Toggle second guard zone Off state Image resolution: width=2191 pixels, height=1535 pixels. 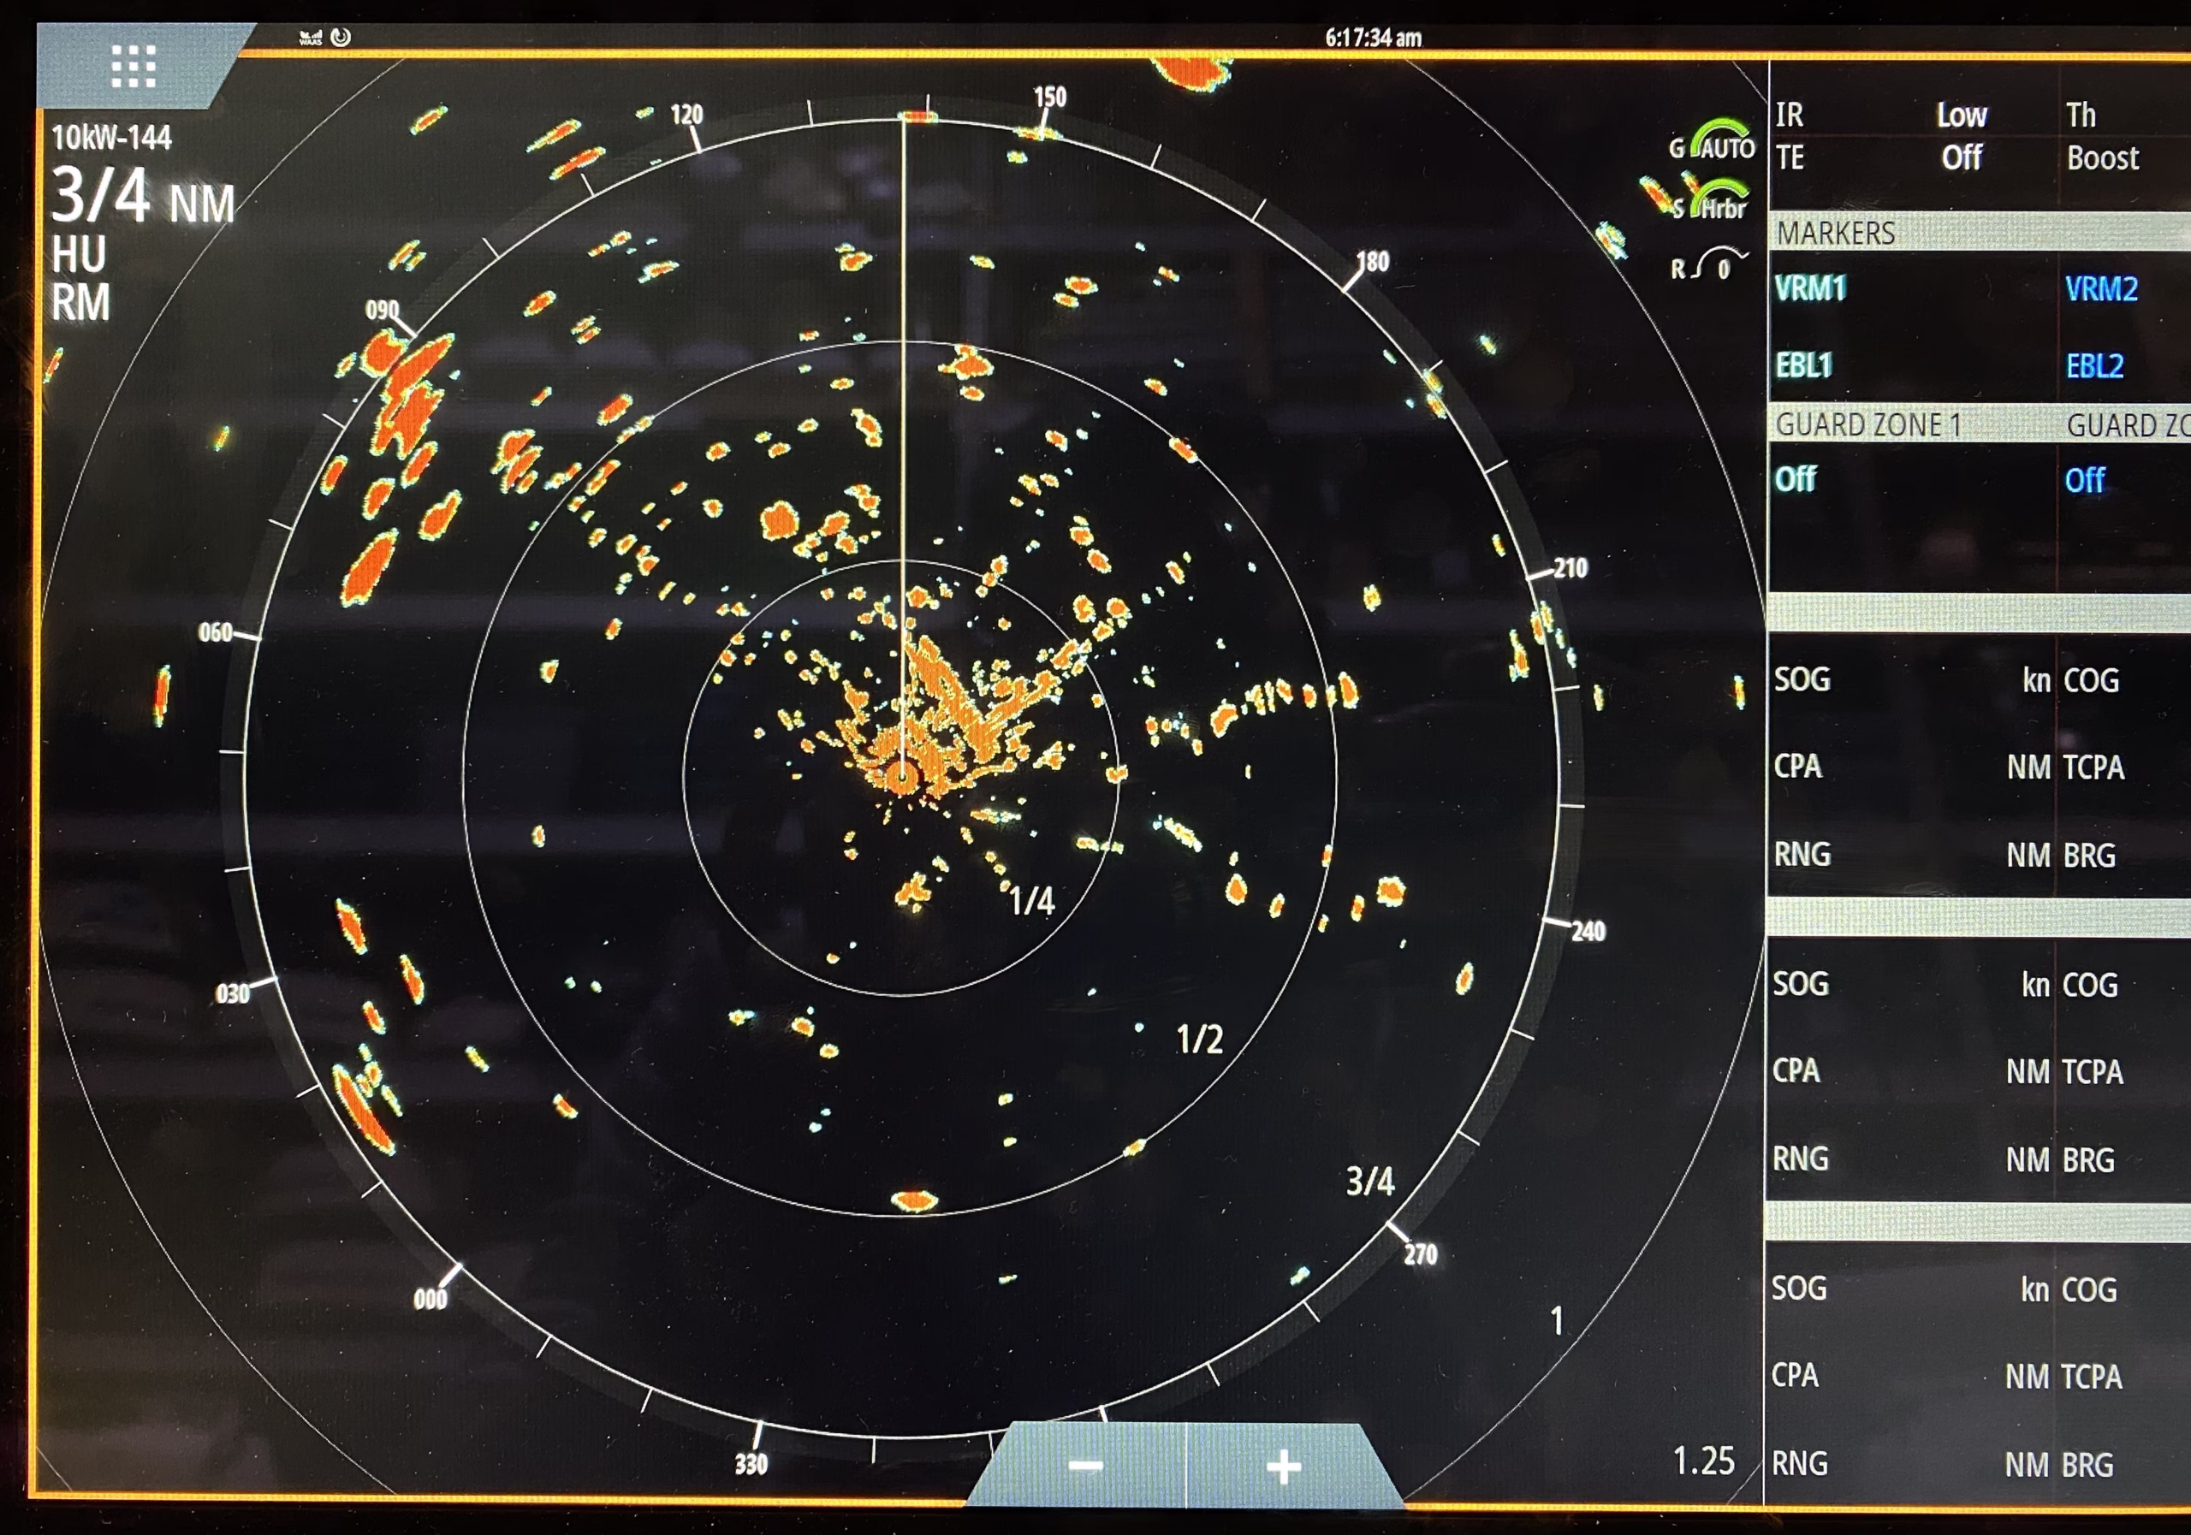click(2085, 480)
